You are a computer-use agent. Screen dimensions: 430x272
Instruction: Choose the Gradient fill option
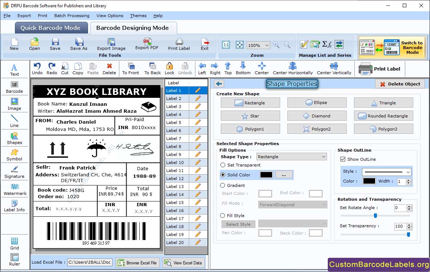coord(223,185)
